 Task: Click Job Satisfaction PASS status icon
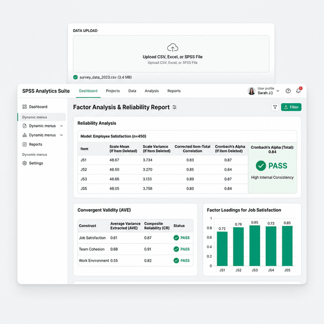176,238
